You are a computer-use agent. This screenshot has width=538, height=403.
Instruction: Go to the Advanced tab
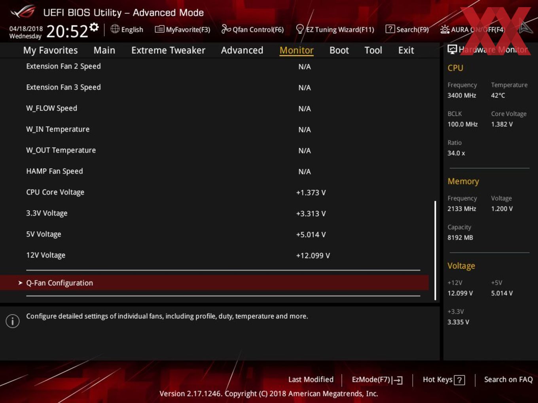(x=242, y=50)
